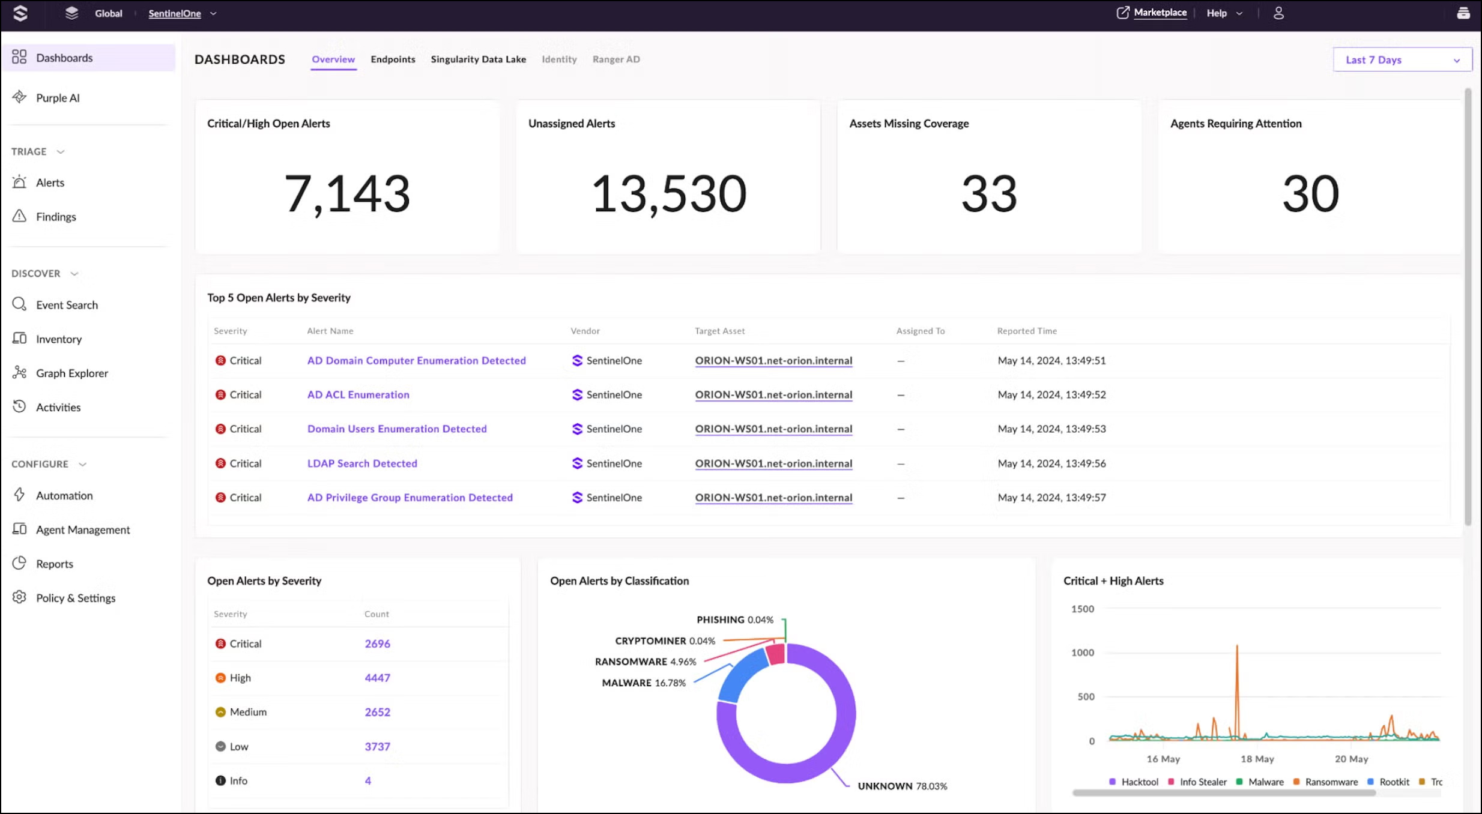Collapse the CONFIGURE section chevron

click(x=83, y=464)
